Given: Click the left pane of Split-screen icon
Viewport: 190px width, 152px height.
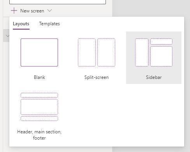Looking at the screenshot, I should coord(87,52).
